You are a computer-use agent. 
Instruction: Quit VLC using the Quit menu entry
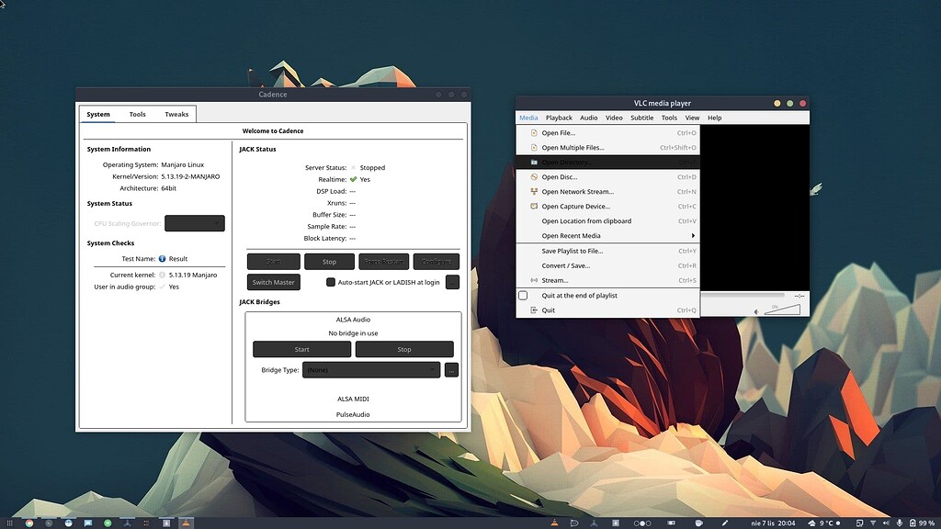pos(550,310)
